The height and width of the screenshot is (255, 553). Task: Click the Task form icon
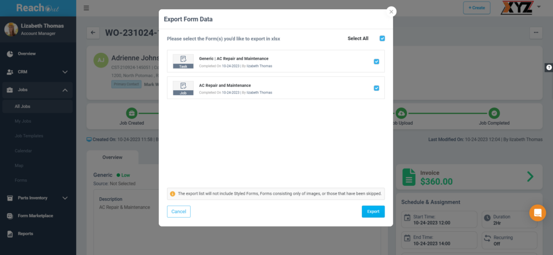pyautogui.click(x=183, y=61)
